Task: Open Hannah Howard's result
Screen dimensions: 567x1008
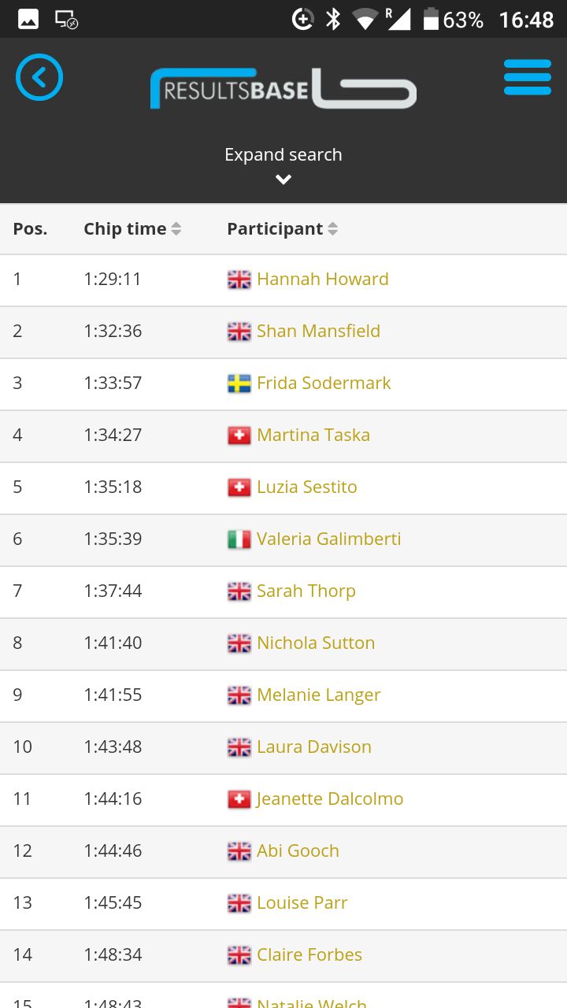Action: (323, 280)
